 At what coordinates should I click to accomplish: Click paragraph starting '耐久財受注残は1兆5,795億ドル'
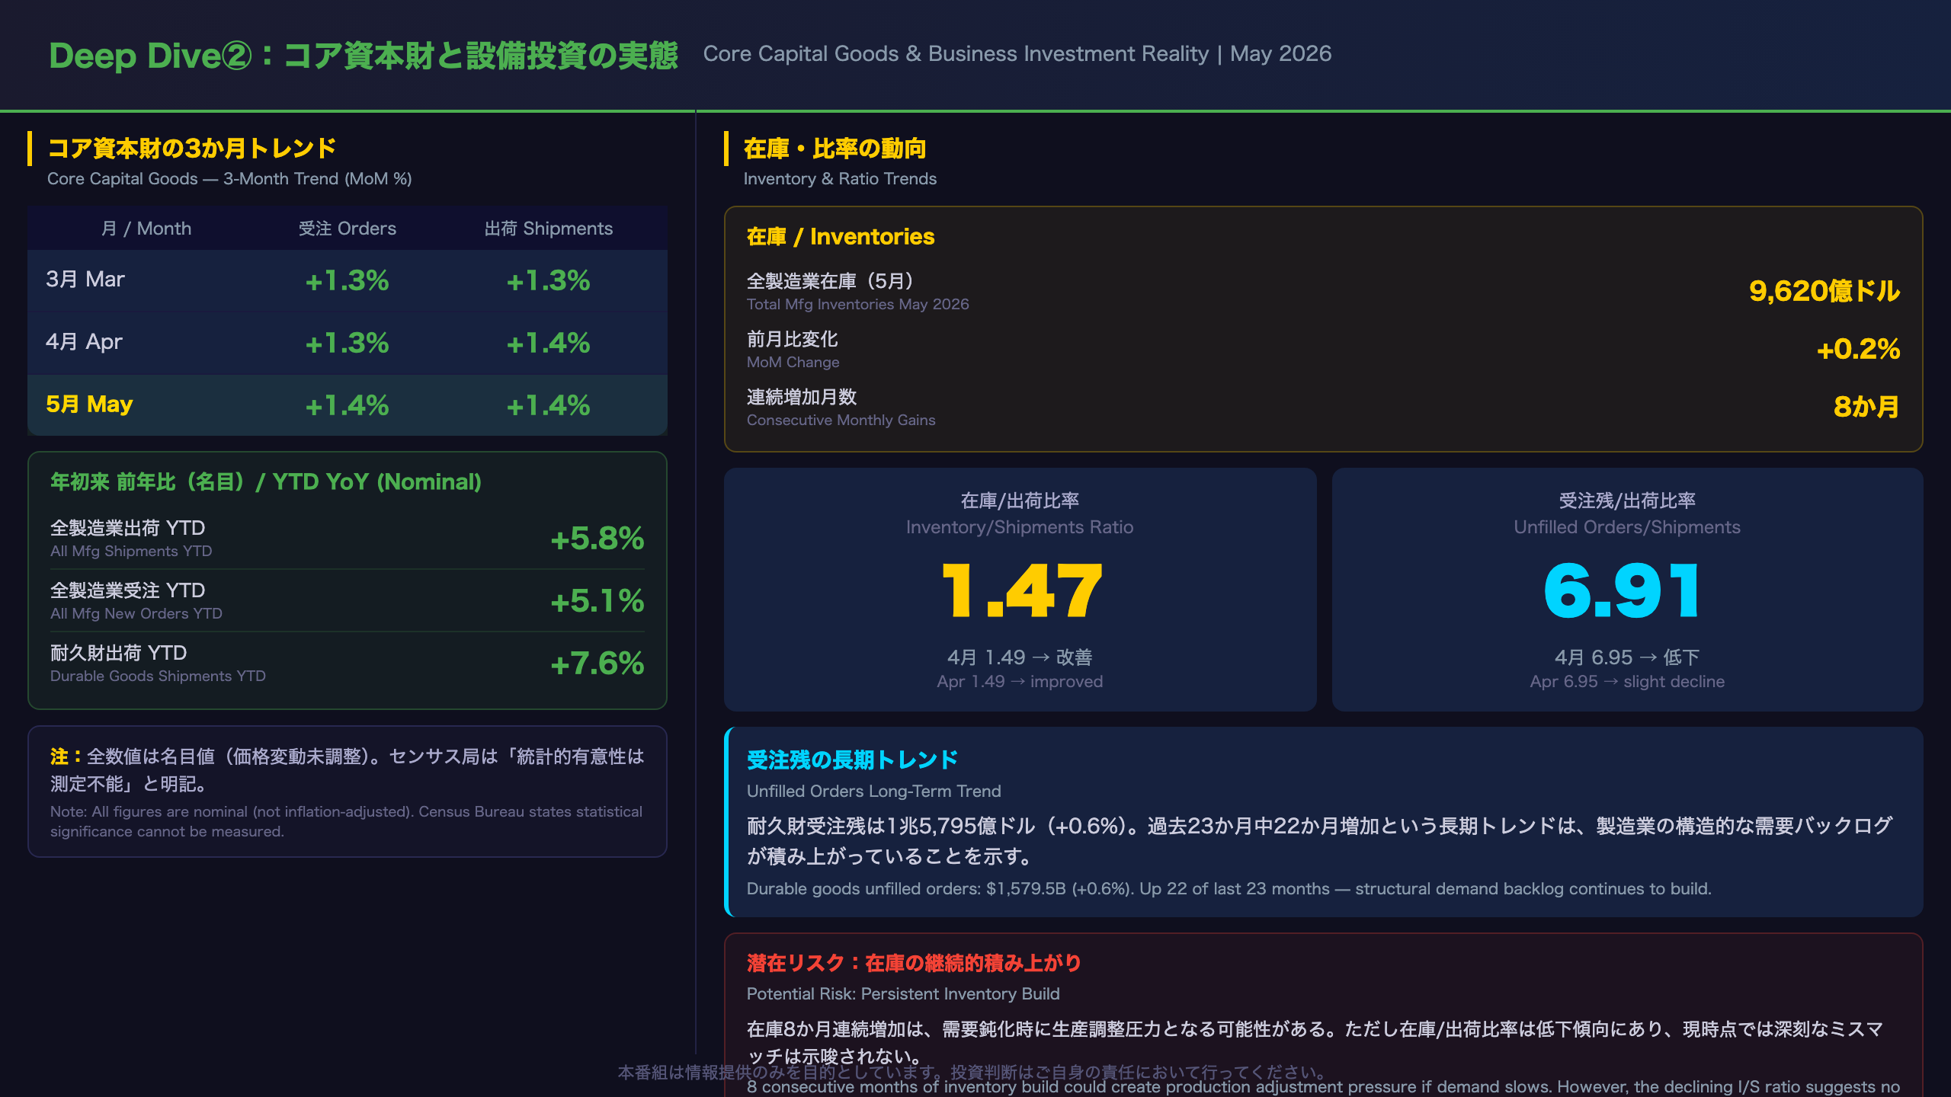pyautogui.click(x=1319, y=841)
